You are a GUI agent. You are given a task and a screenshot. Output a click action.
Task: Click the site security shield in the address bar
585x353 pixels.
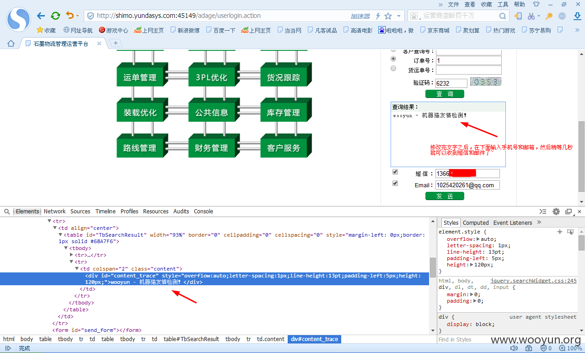click(x=91, y=16)
